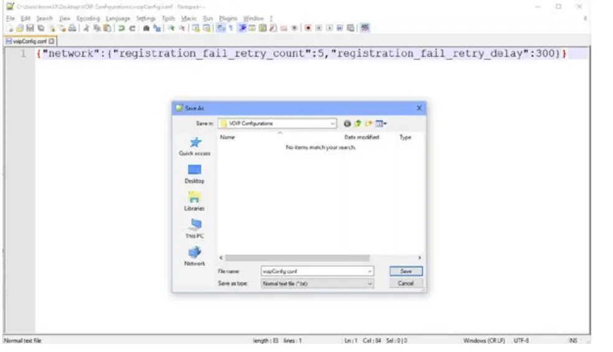Screen dimensions: 613x352
Task: Open the Settings menu
Action: 146,19
